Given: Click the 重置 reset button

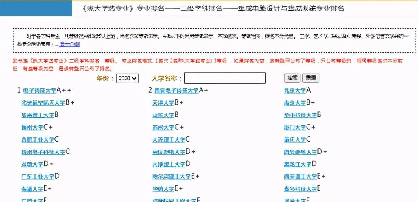Looking at the screenshot, I should pyautogui.click(x=311, y=78).
